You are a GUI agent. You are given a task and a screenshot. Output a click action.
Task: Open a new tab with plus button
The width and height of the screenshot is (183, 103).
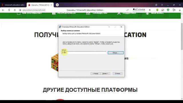click(57, 5)
